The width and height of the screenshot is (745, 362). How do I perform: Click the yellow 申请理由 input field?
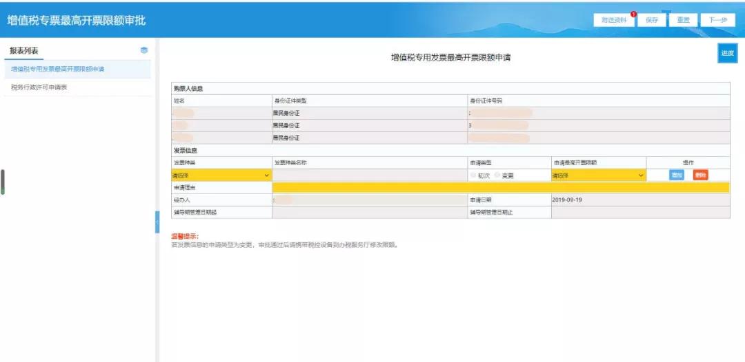click(501, 188)
